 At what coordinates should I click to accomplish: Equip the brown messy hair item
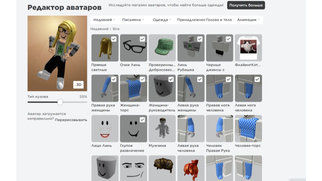162,168
